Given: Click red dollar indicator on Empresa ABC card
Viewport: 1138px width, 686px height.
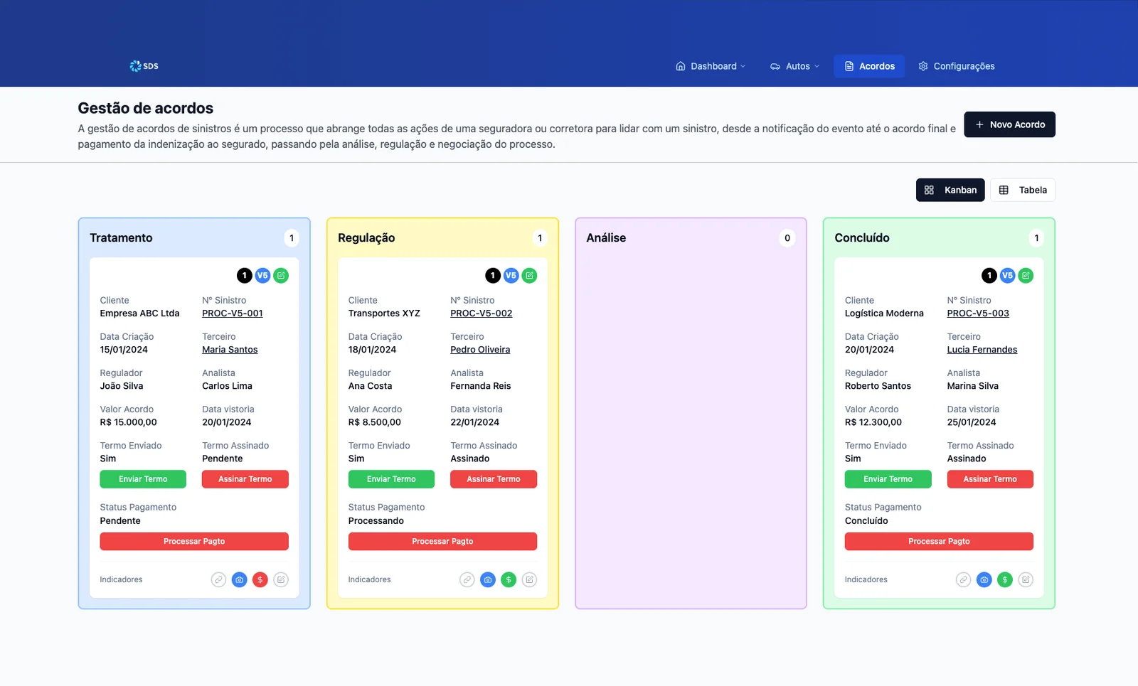Looking at the screenshot, I should pos(260,580).
